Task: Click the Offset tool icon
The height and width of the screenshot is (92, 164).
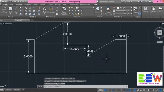Action: coord(39,14)
